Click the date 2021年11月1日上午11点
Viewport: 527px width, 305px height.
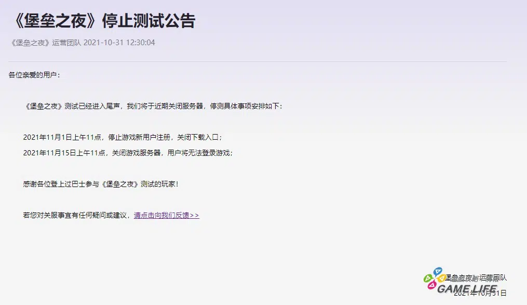(62, 137)
